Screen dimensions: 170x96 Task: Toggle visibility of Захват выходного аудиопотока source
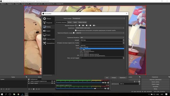tap(52, 81)
